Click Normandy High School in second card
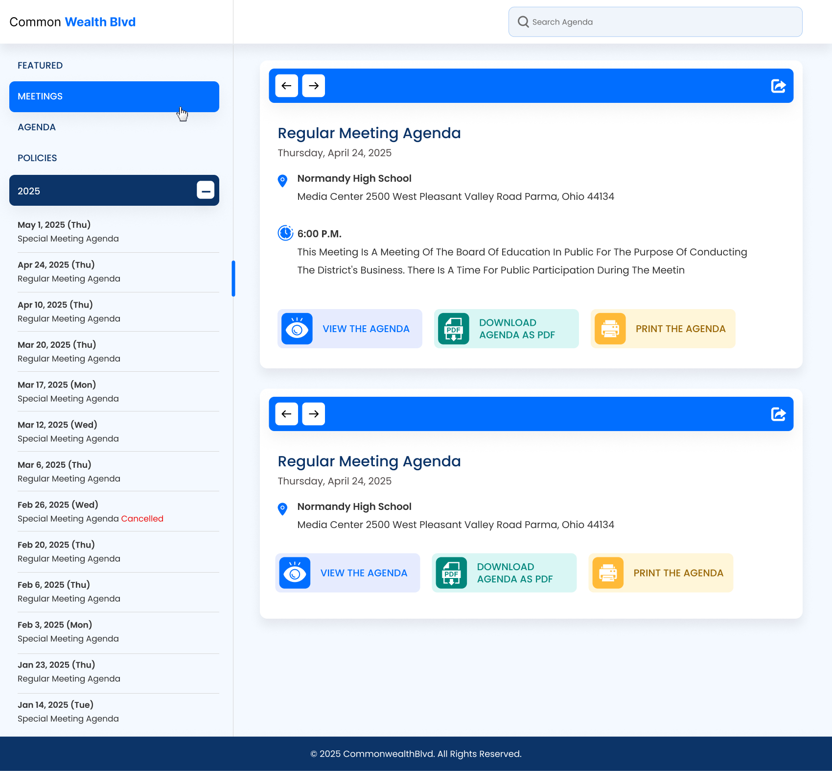 tap(354, 506)
